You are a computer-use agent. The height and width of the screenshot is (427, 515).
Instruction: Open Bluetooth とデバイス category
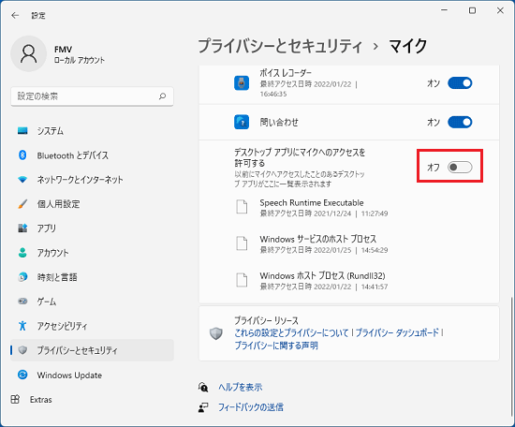(x=92, y=155)
